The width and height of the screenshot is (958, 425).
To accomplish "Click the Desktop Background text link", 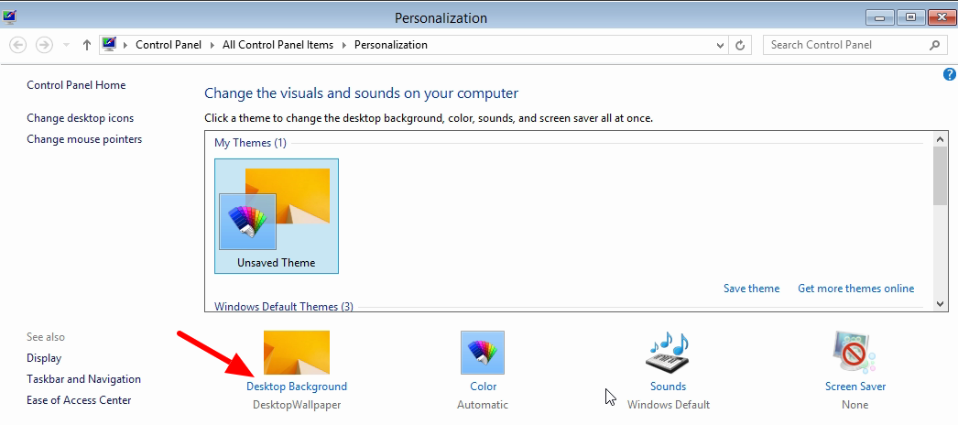I will pyautogui.click(x=297, y=387).
